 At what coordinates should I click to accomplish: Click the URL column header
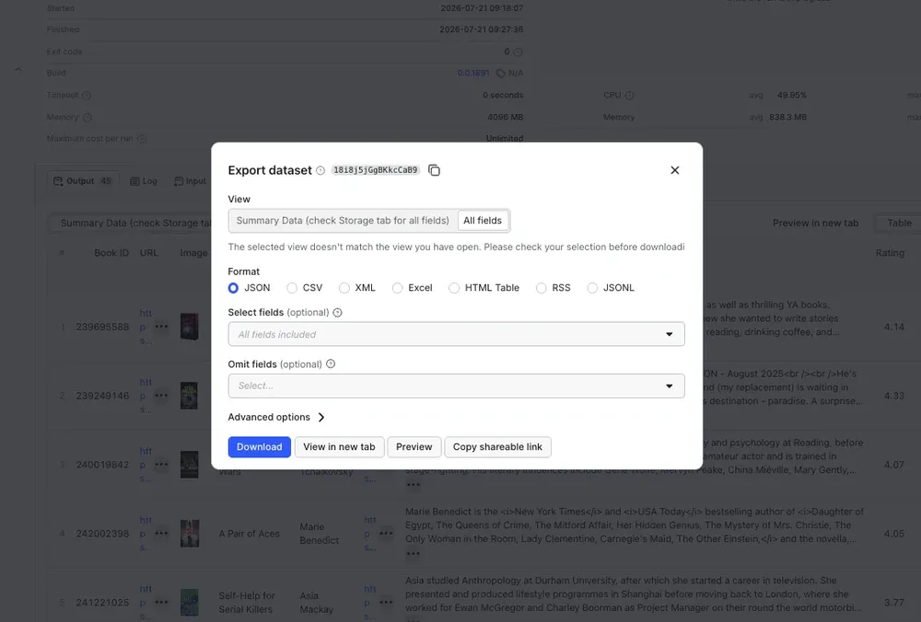[149, 253]
